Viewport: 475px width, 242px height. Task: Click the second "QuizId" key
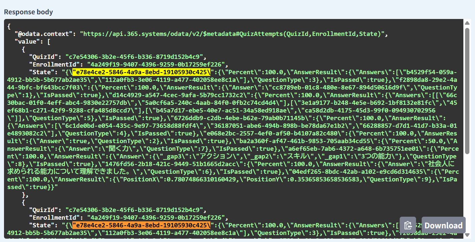(x=43, y=210)
